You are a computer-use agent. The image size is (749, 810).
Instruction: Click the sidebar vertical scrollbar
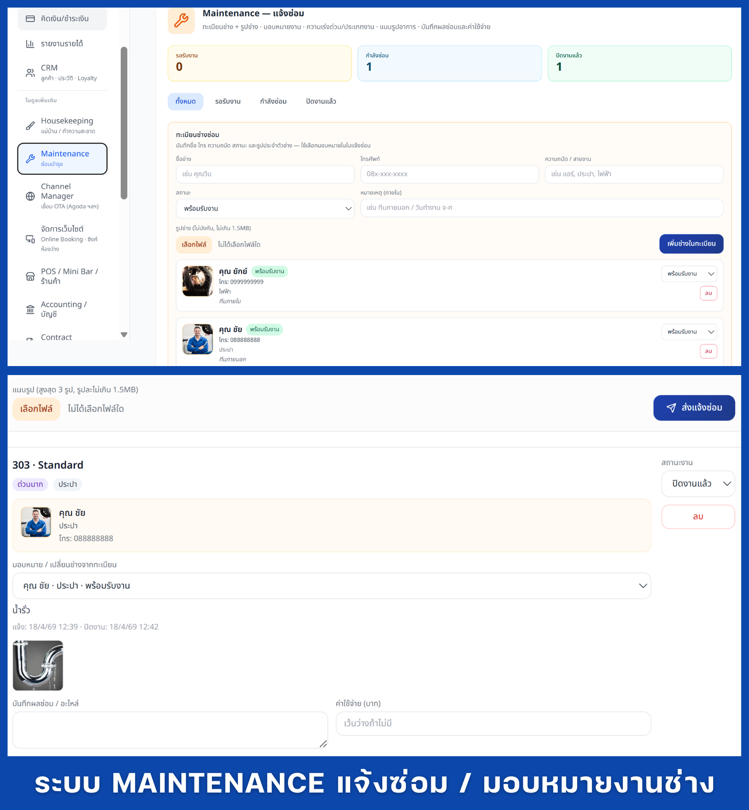tap(124, 123)
